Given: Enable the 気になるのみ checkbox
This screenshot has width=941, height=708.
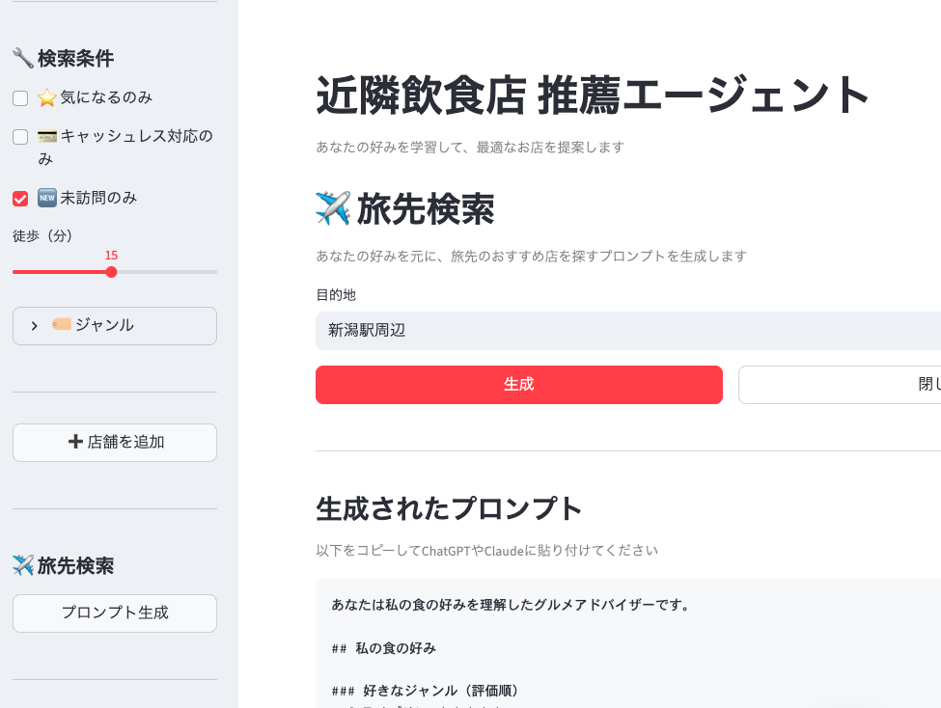Looking at the screenshot, I should 20,98.
